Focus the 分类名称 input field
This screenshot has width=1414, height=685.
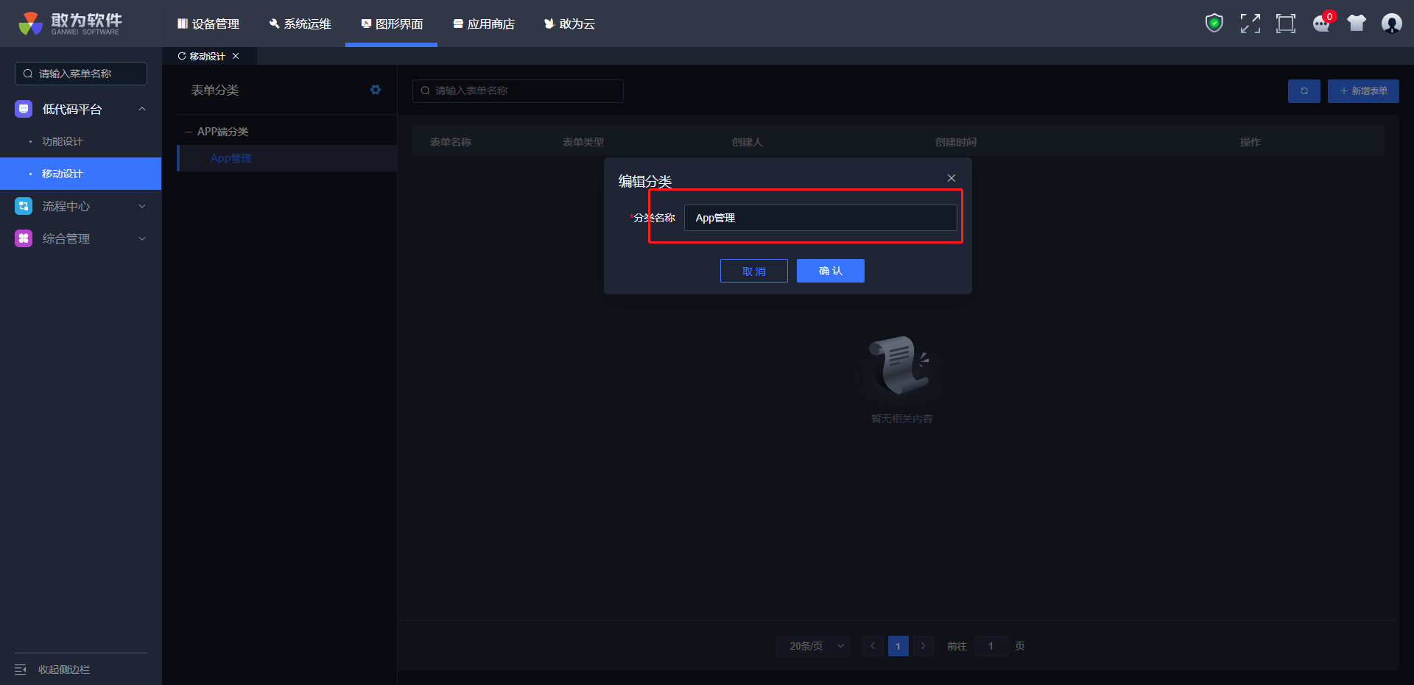click(820, 218)
